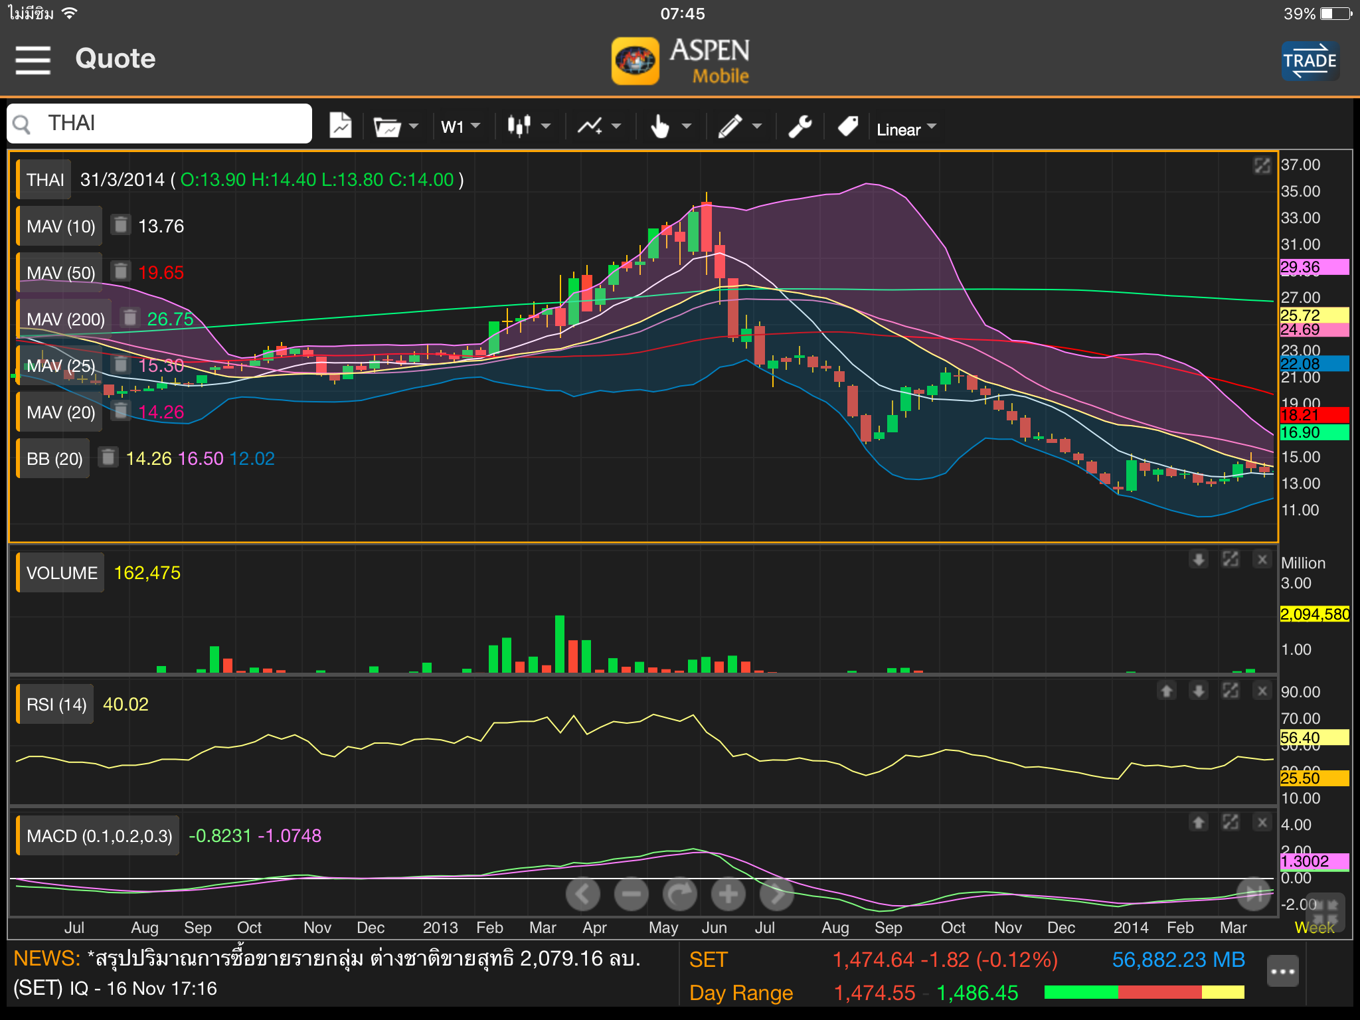Screen dimensions: 1360x1020
Task: Click the RSI (14) label
Action: [56, 705]
